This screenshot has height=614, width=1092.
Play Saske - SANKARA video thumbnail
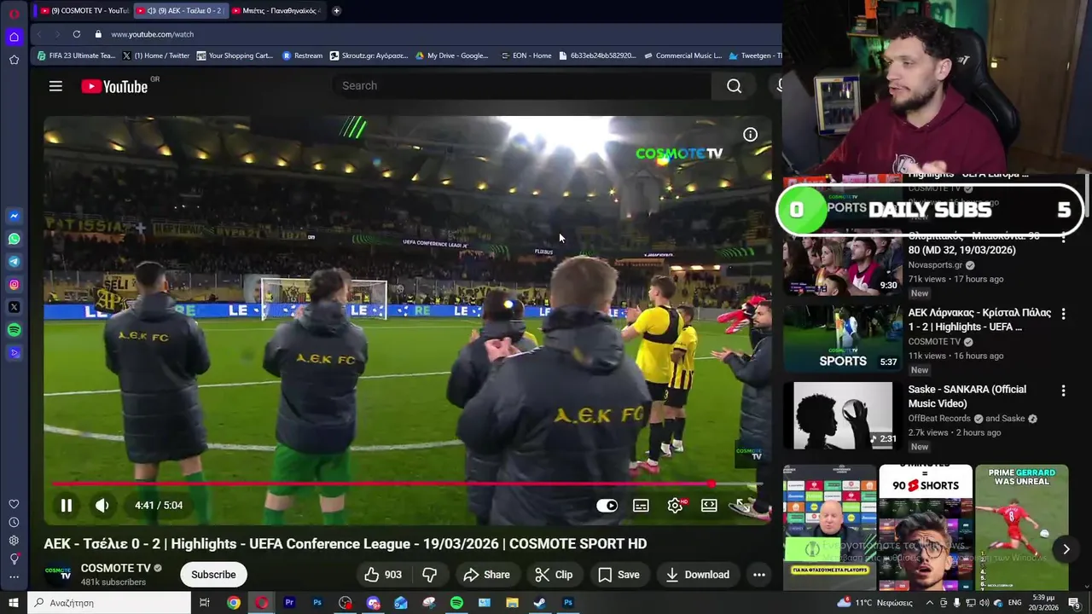pos(842,414)
